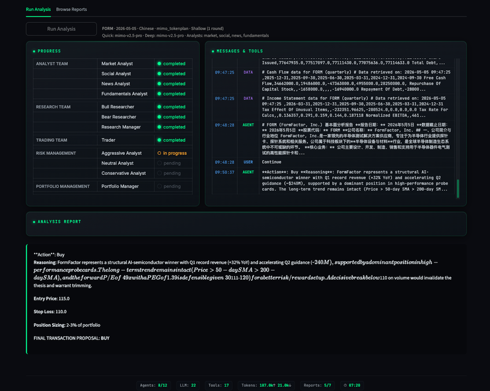Screen dimensions: 490x391
Task: Click the Run Analysis button
Action: coord(61,29)
